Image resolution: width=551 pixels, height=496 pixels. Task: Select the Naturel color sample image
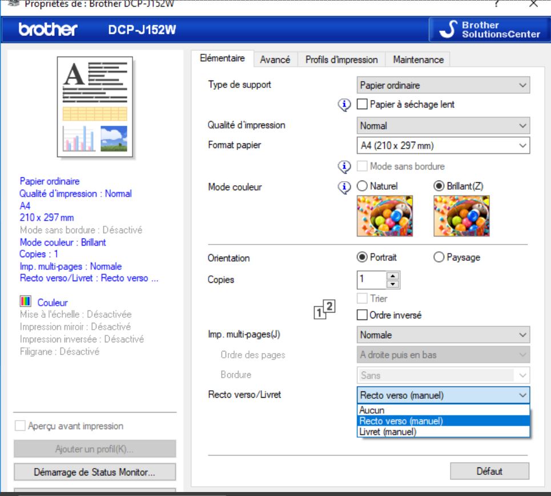pos(385,216)
